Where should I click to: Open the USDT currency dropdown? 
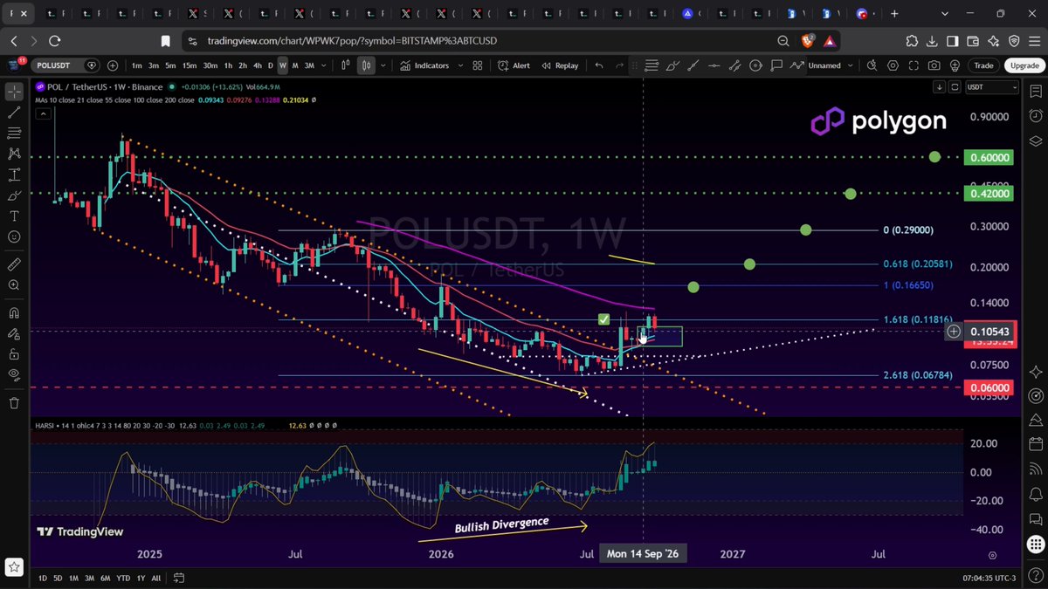[991, 86]
